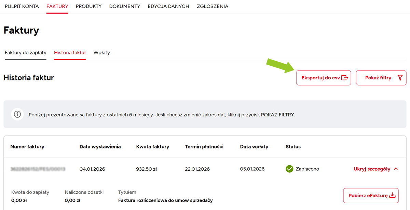This screenshot has height=210, width=410.
Task: Go to the PRODUKTY section
Action: pyautogui.click(x=88, y=6)
